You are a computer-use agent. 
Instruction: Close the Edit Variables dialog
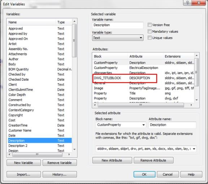pos(199,3)
